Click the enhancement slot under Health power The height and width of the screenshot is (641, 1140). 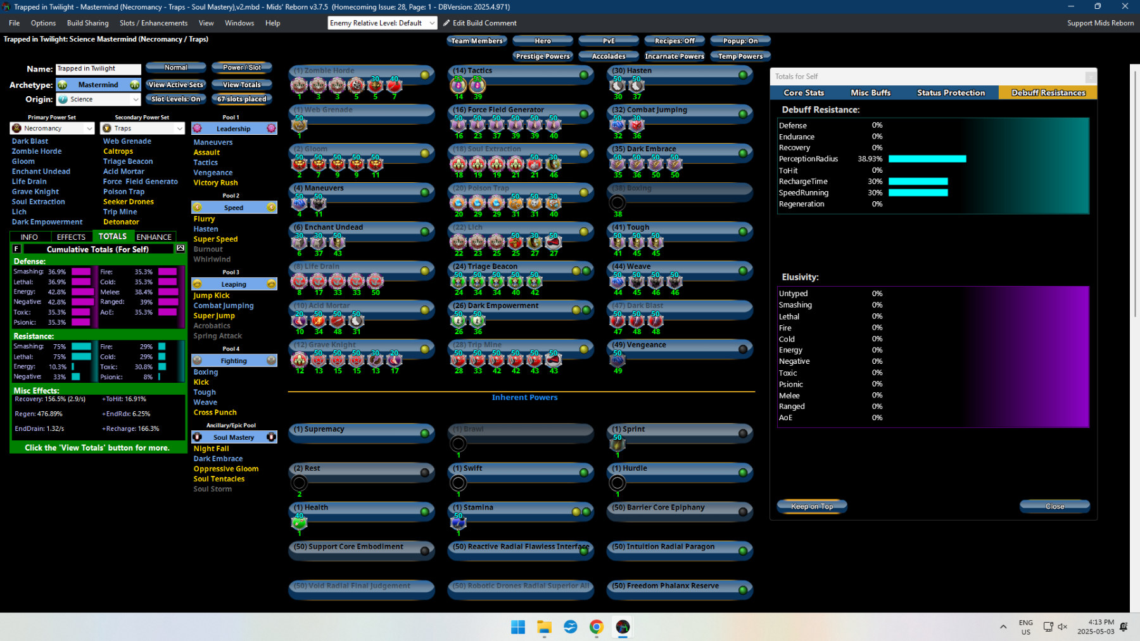299,522
